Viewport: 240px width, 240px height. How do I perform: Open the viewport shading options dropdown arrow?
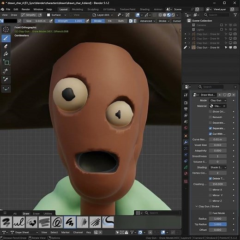(177, 15)
